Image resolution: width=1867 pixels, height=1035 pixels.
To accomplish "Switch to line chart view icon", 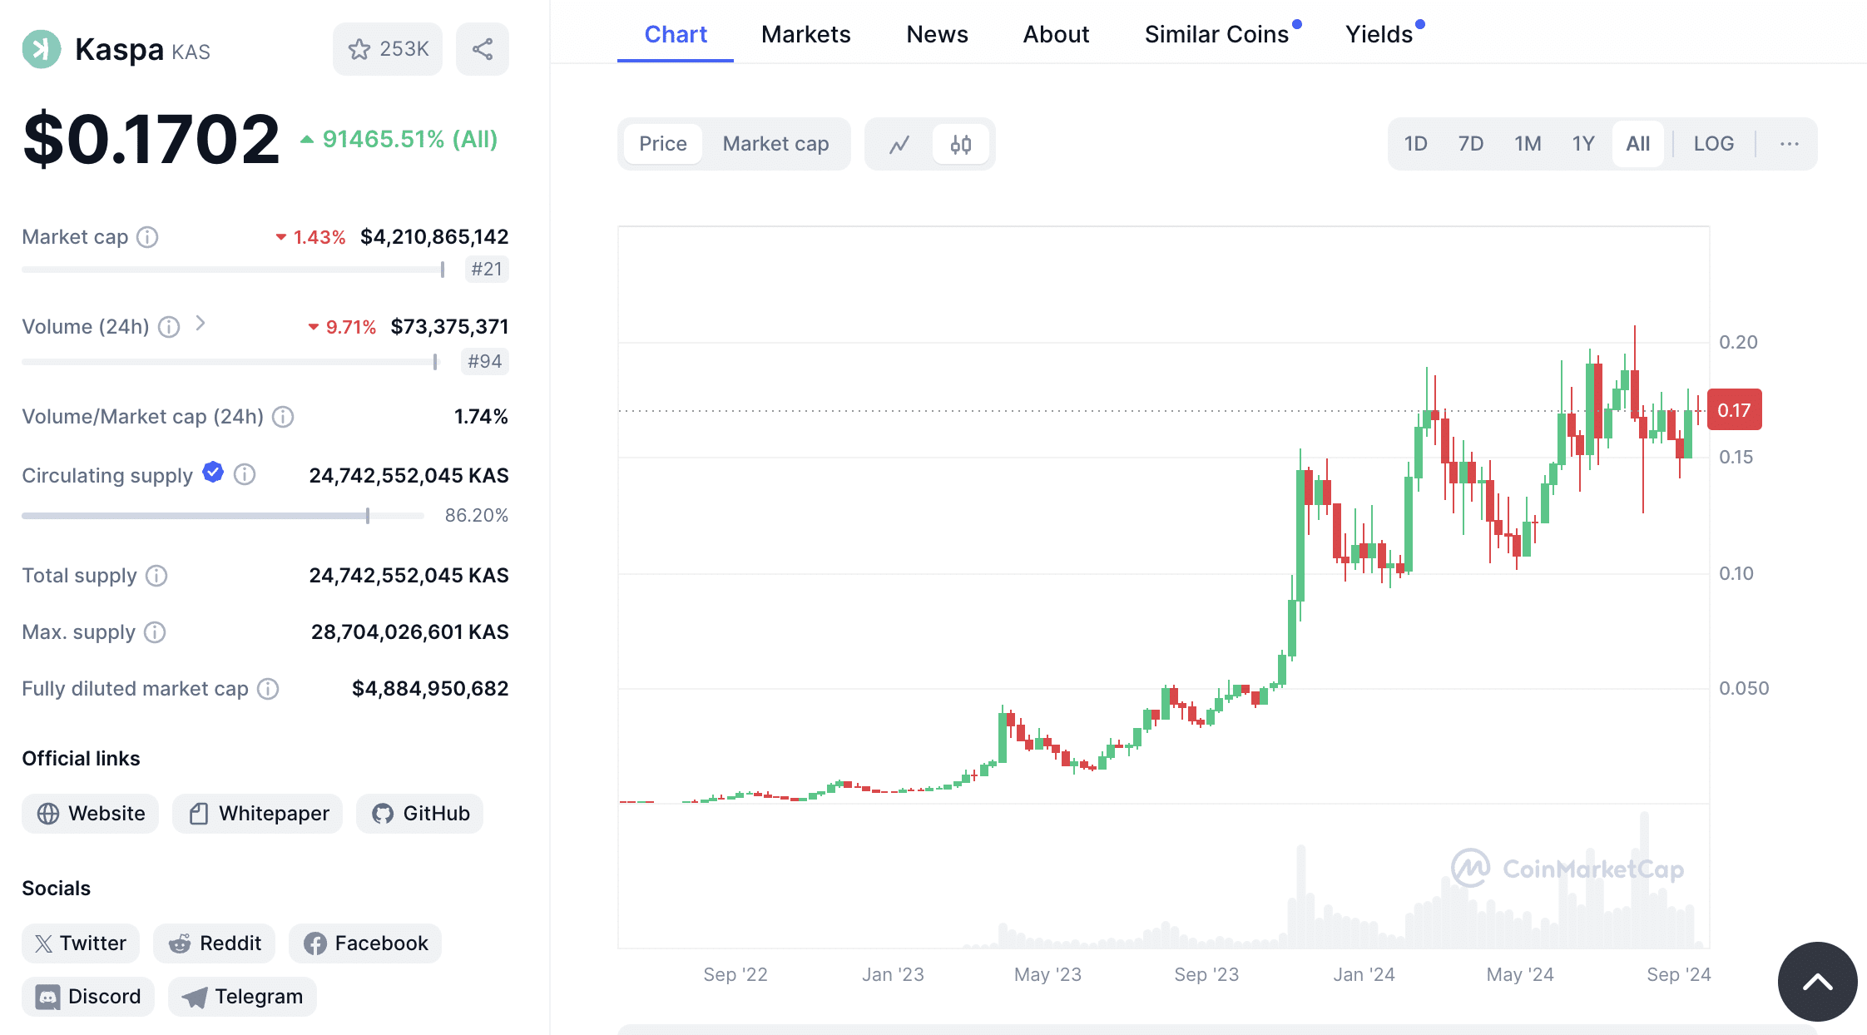I will tap(899, 144).
